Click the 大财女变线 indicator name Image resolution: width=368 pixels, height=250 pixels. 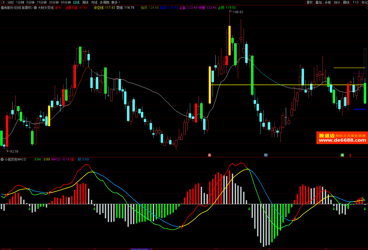[x=46, y=8]
